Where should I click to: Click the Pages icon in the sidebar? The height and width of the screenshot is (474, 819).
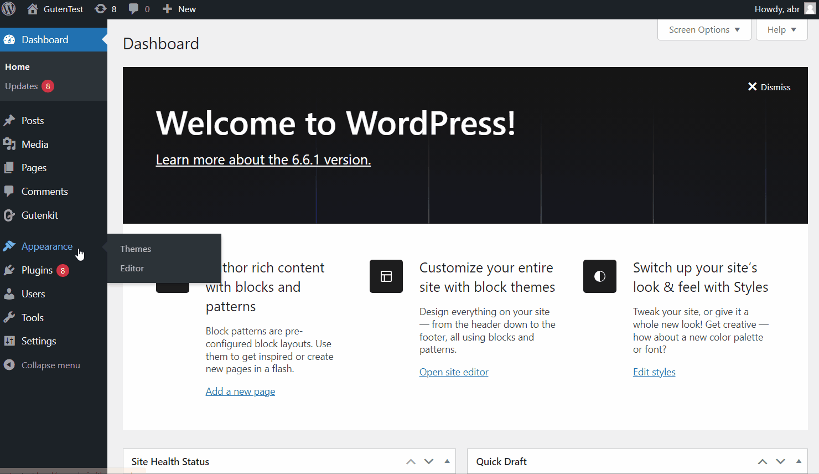pos(9,168)
